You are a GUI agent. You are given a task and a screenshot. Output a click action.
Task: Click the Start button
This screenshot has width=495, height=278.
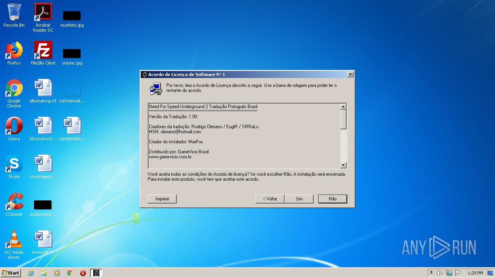11,273
